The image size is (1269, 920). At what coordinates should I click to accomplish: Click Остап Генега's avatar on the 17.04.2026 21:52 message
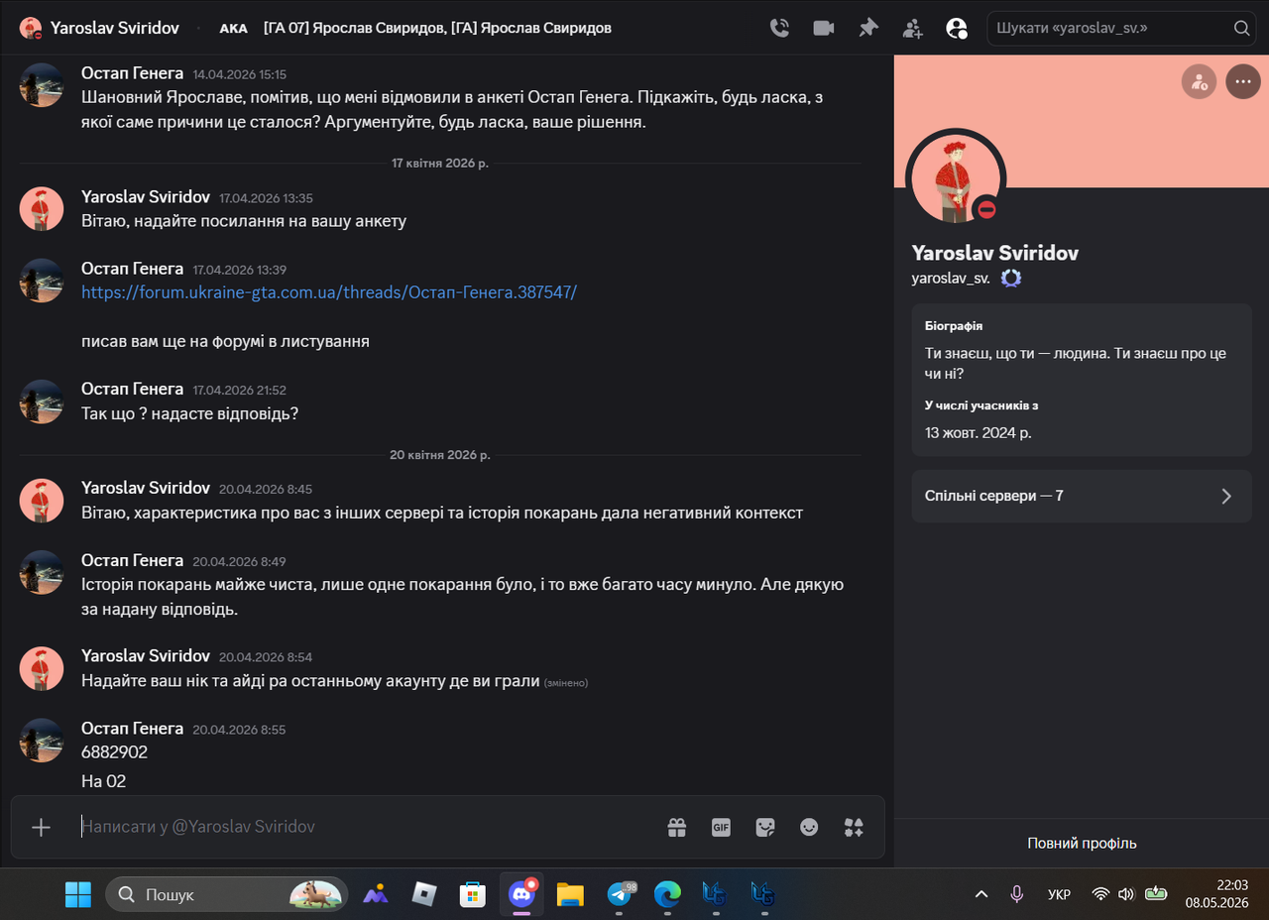click(42, 401)
